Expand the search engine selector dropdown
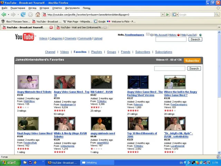 tap(177, 15)
